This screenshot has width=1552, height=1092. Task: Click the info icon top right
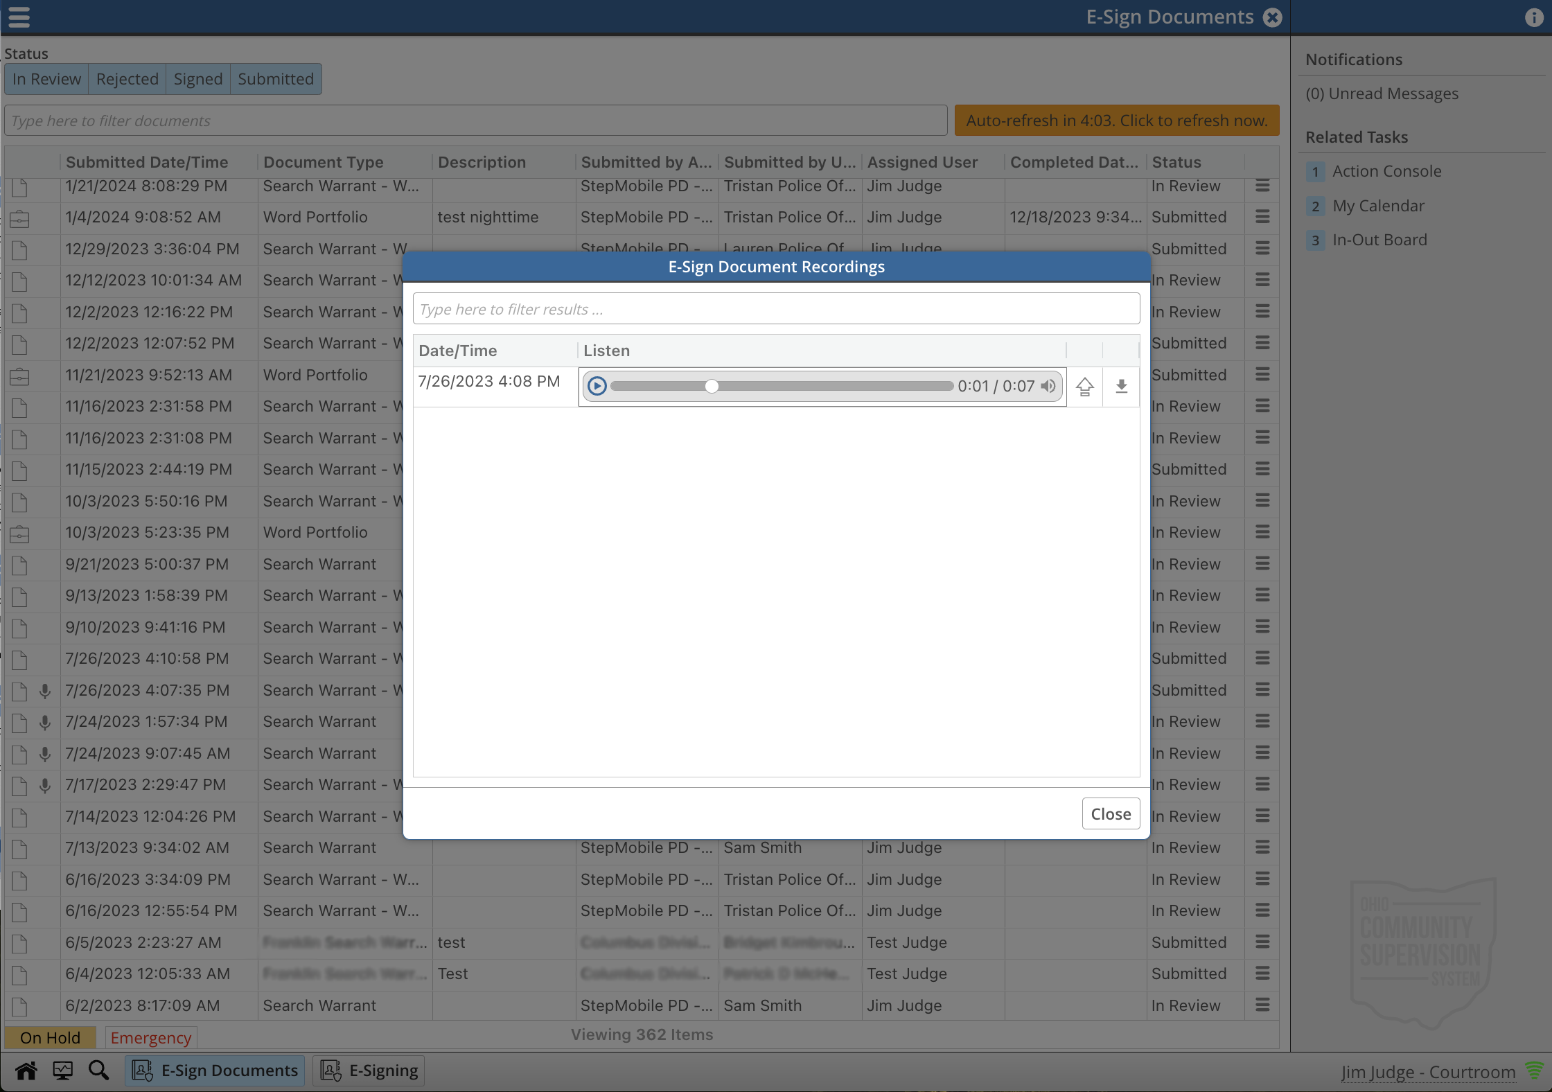1533,18
